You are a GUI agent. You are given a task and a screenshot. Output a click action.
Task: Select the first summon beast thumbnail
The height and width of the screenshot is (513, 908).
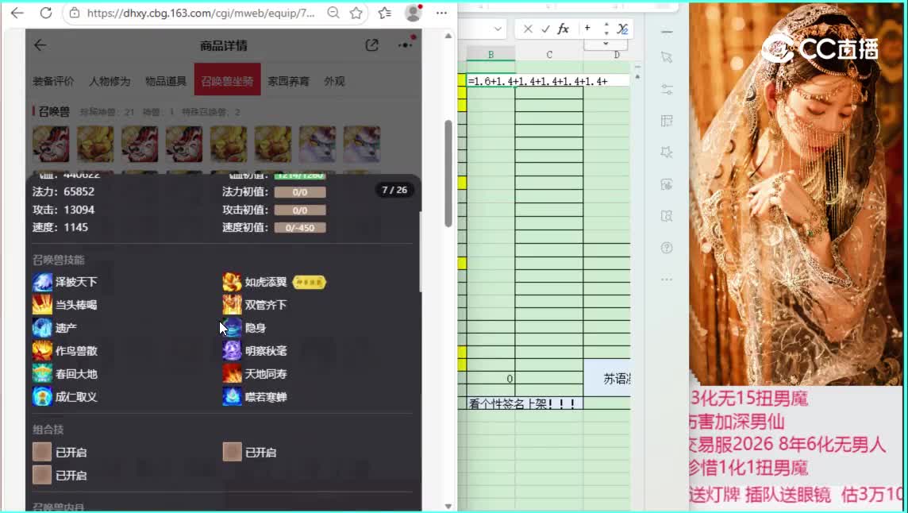51,144
